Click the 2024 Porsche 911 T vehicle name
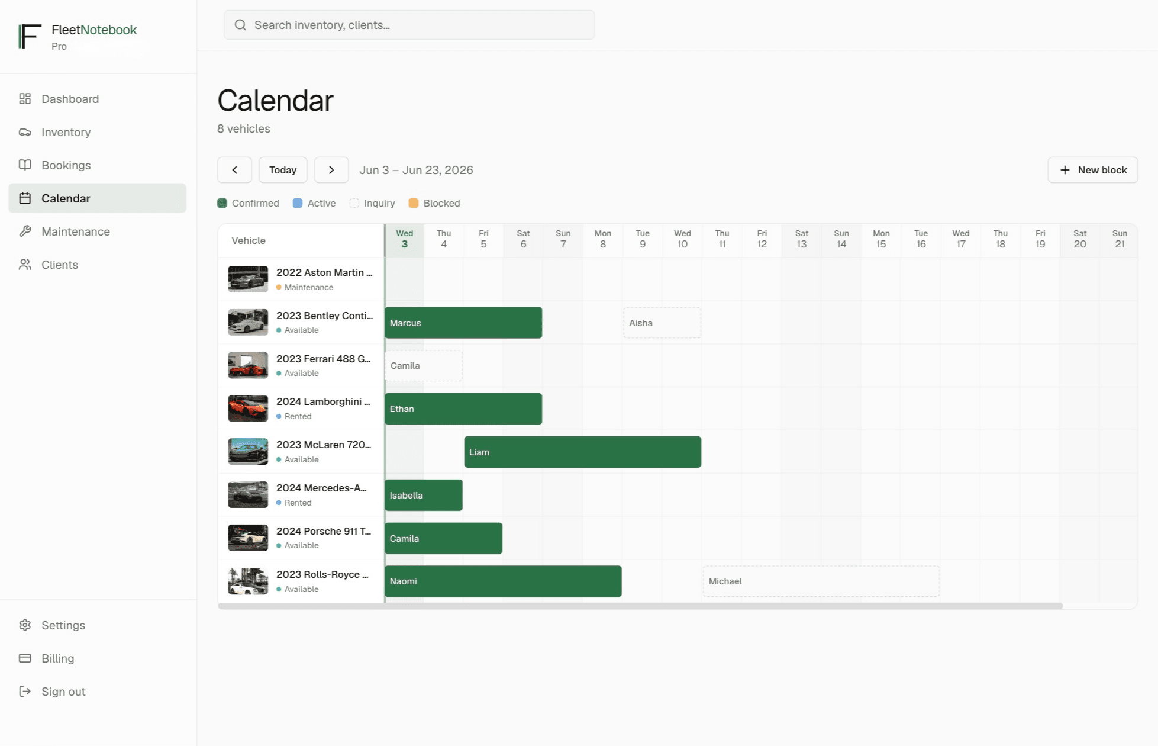The height and width of the screenshot is (746, 1158). (324, 531)
